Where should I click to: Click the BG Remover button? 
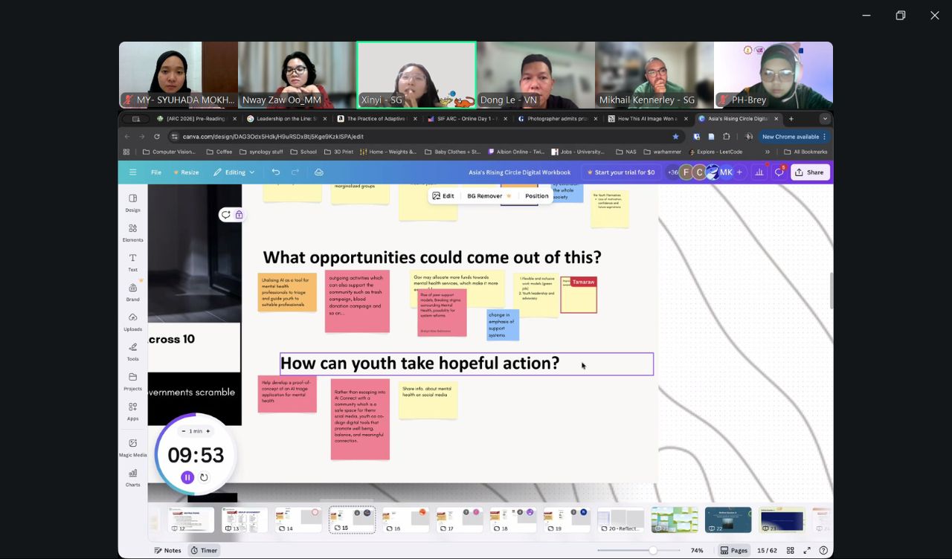489,196
